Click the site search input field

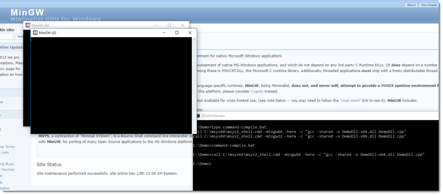point(7,37)
